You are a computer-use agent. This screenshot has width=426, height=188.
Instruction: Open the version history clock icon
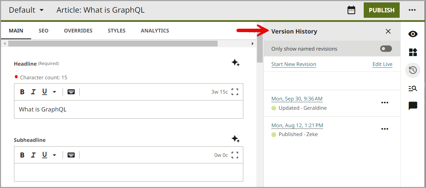pos(413,70)
